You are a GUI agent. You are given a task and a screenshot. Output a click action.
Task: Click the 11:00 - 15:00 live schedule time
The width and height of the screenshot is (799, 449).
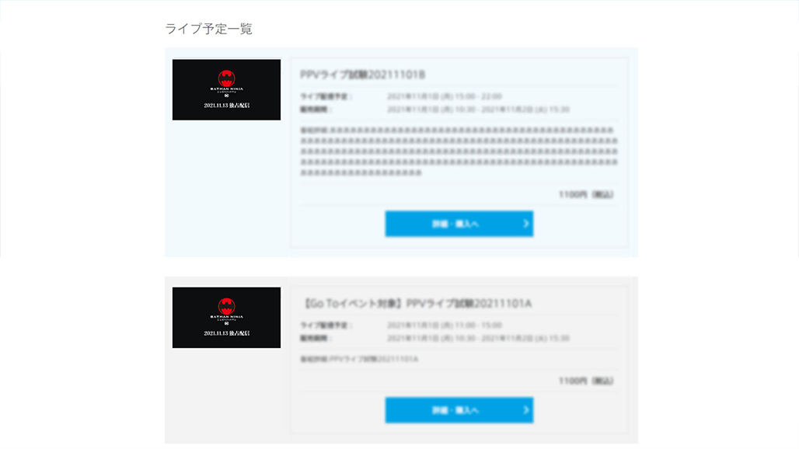(444, 325)
